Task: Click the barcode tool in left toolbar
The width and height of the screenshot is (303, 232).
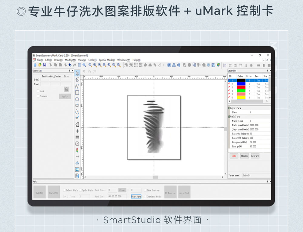Action: click(x=77, y=137)
